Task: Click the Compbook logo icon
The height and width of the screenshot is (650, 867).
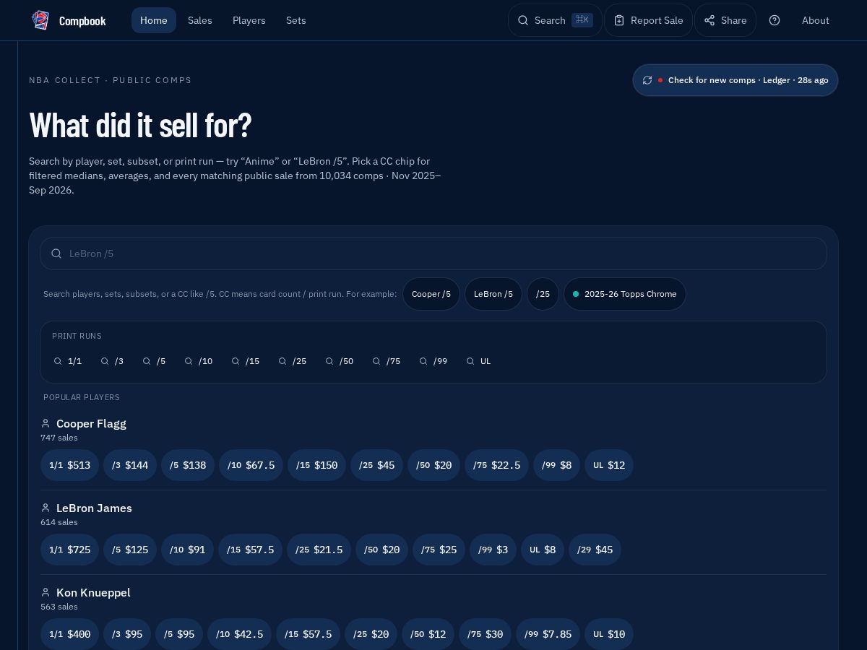Action: coord(40,20)
